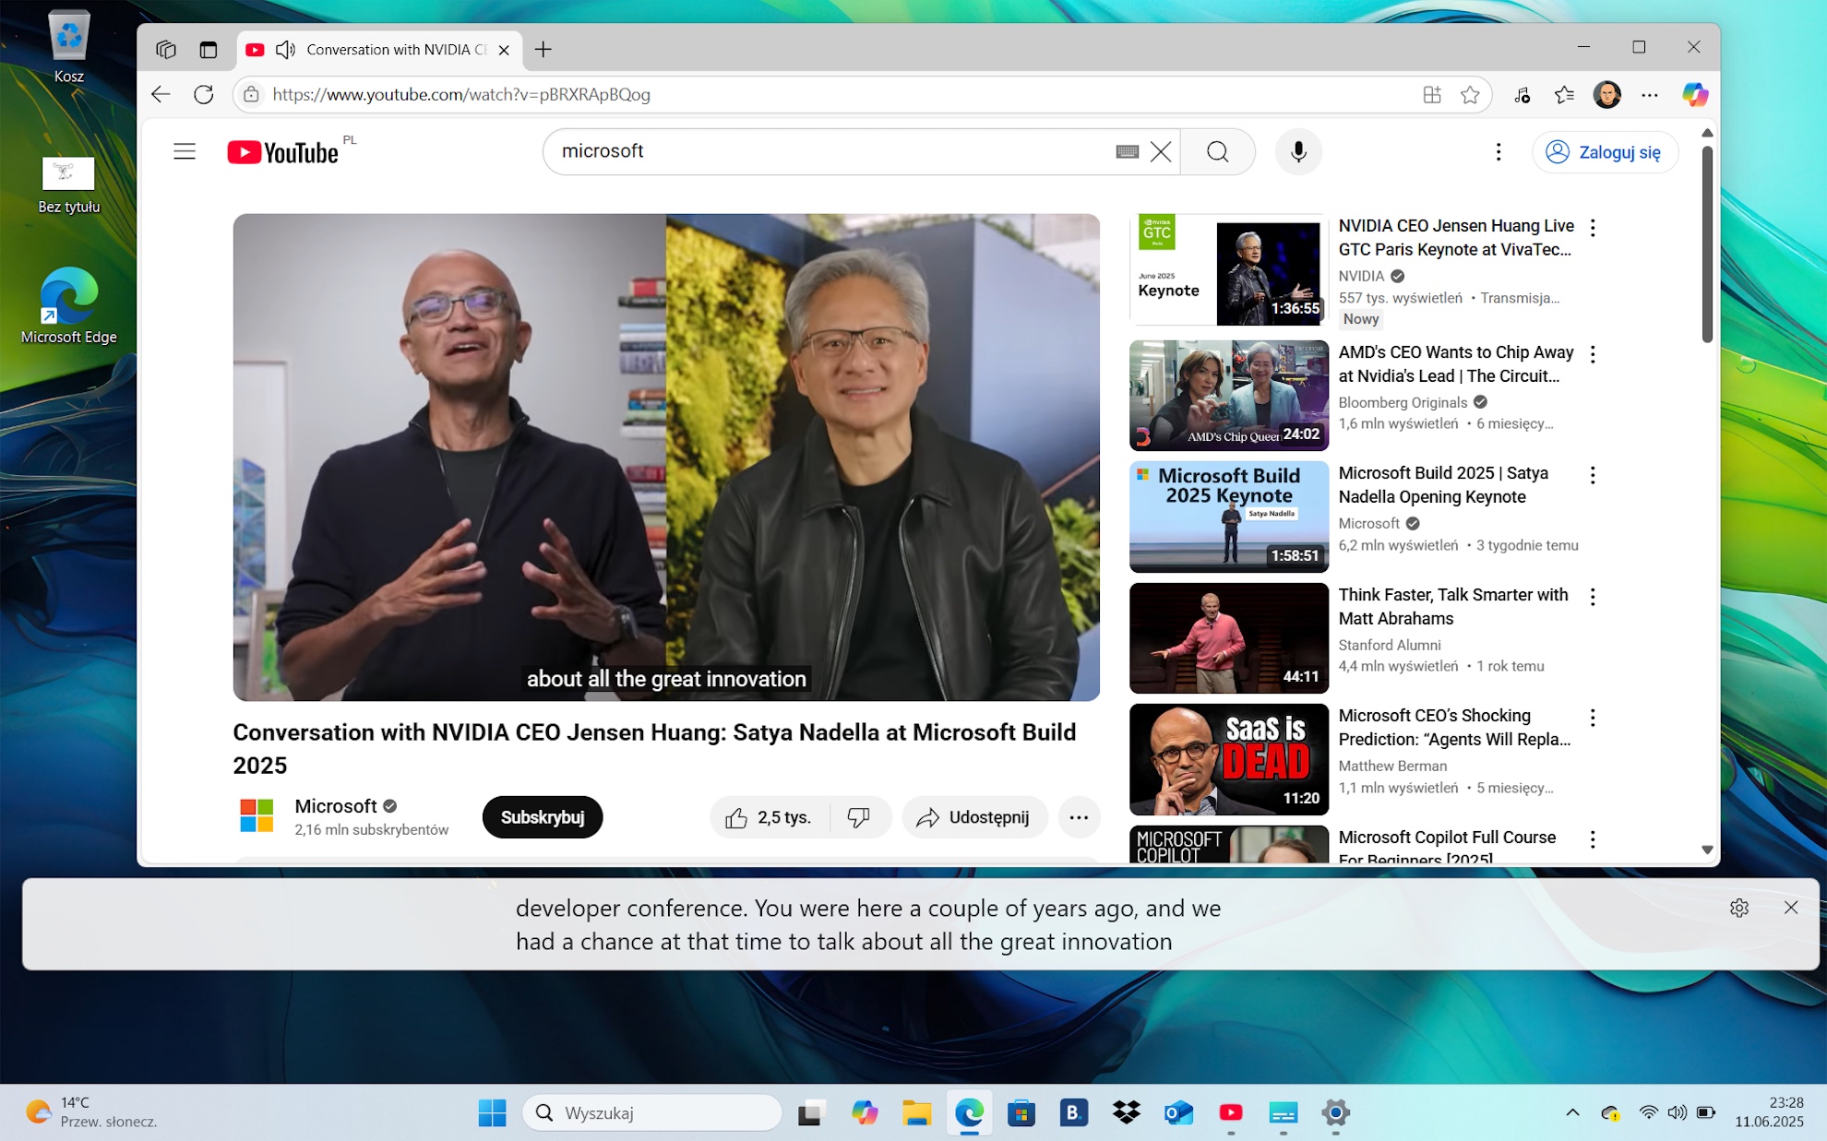Screen dimensions: 1827x1141
Task: Share the video via Udostępnij
Action: [x=974, y=817]
